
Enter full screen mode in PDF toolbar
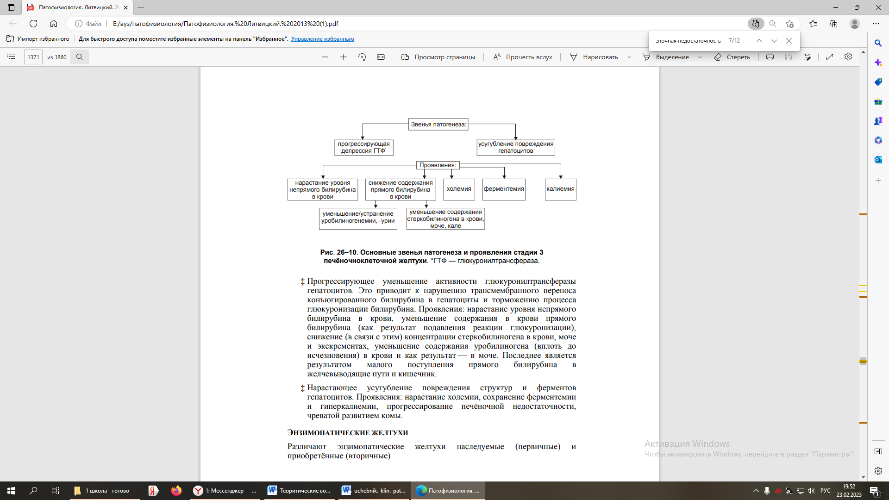point(830,57)
